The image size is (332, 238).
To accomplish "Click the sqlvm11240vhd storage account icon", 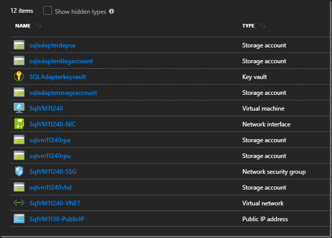I will coord(19,188).
